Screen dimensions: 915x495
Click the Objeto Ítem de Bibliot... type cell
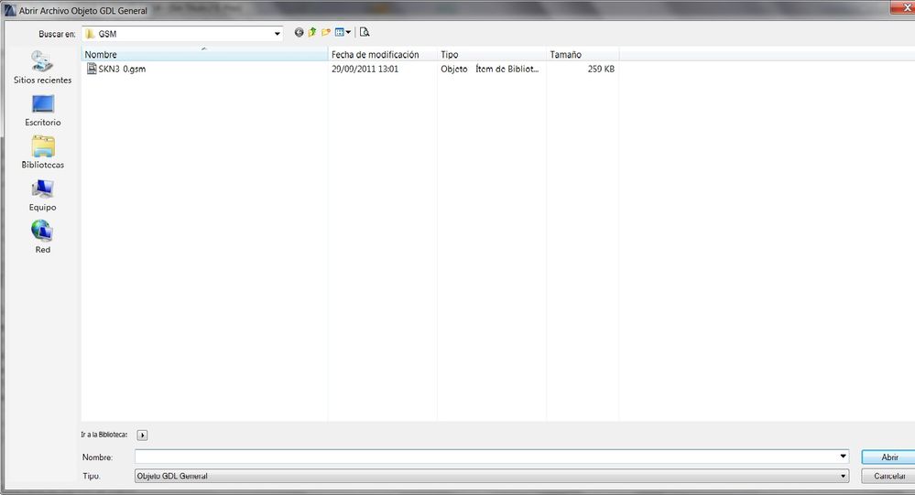coord(490,69)
